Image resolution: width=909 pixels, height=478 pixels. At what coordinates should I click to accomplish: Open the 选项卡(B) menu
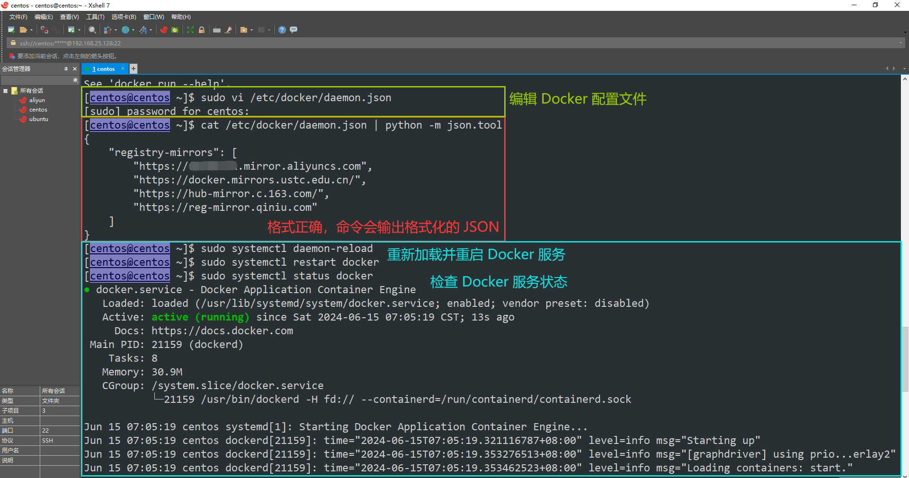click(x=124, y=17)
